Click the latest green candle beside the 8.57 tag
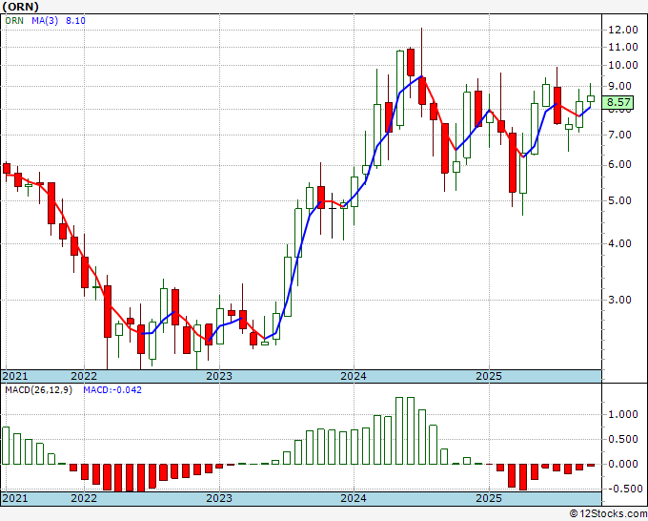Viewport: 648px width, 521px height. [x=591, y=98]
